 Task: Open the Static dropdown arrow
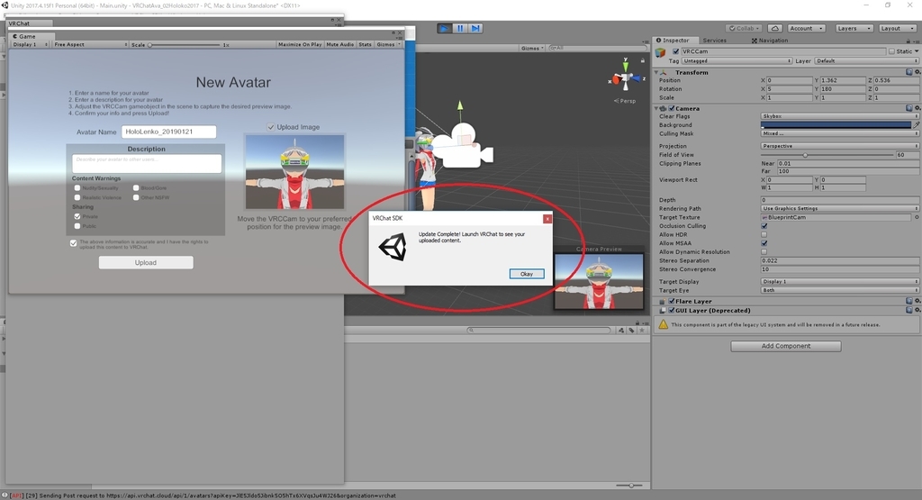tap(917, 51)
